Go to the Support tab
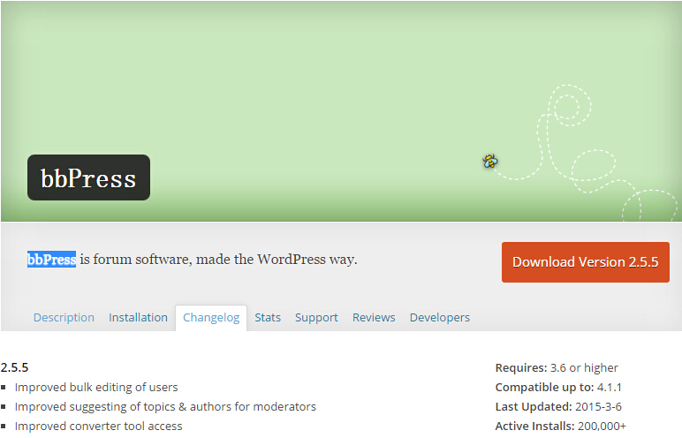Image resolution: width=682 pixels, height=438 pixels. coord(316,317)
